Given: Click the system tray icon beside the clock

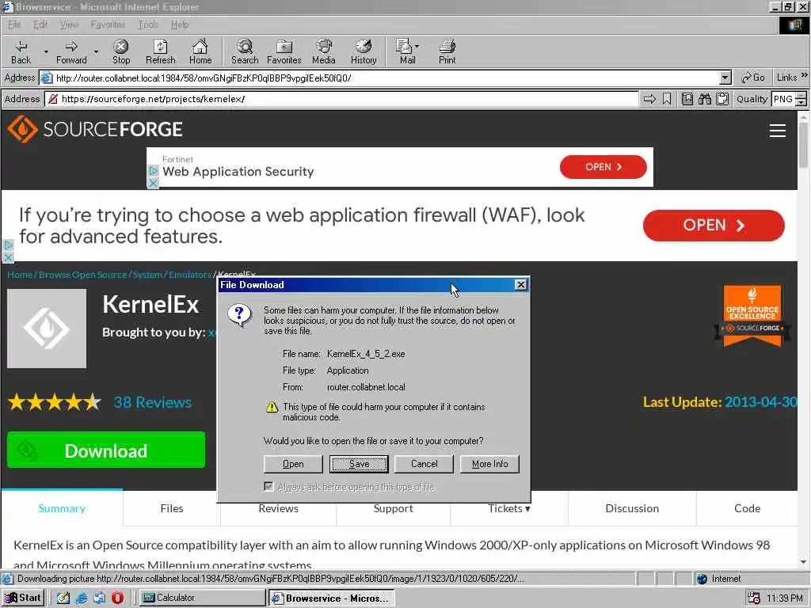Looking at the screenshot, I should [x=754, y=598].
